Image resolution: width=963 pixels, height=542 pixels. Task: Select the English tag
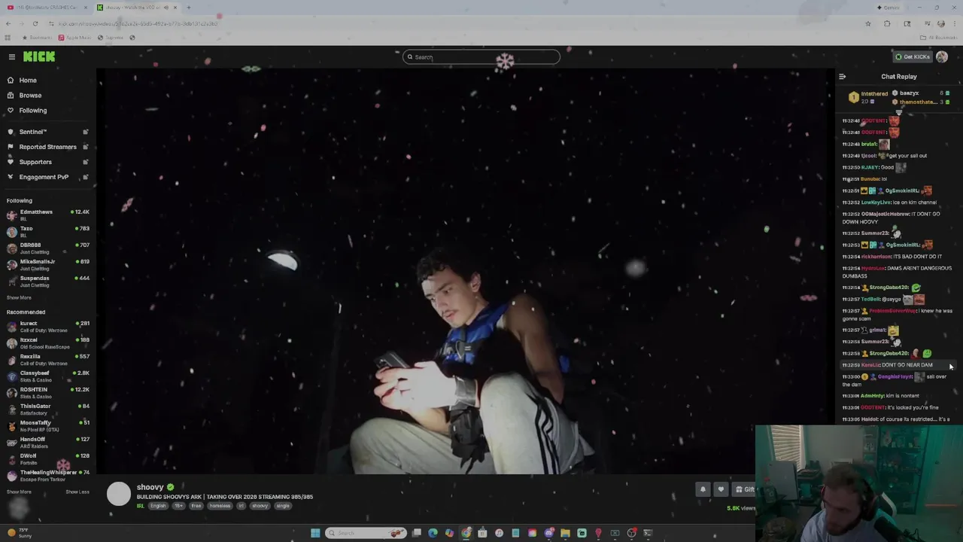pos(158,506)
